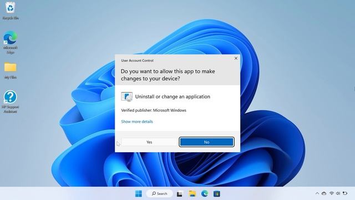Select the Microsoft Edge desktop shortcut
The width and height of the screenshot is (355, 200).
11,43
